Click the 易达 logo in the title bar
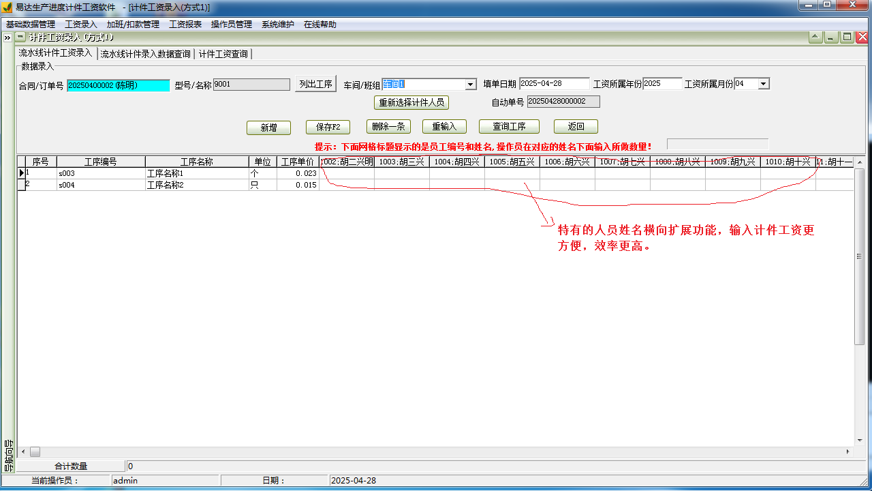The image size is (872, 491). coord(7,8)
